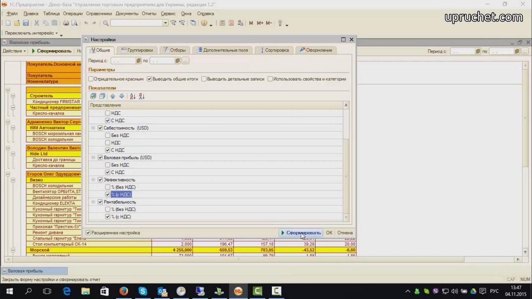
Task: Switch to Группировки tab
Action: click(137, 50)
